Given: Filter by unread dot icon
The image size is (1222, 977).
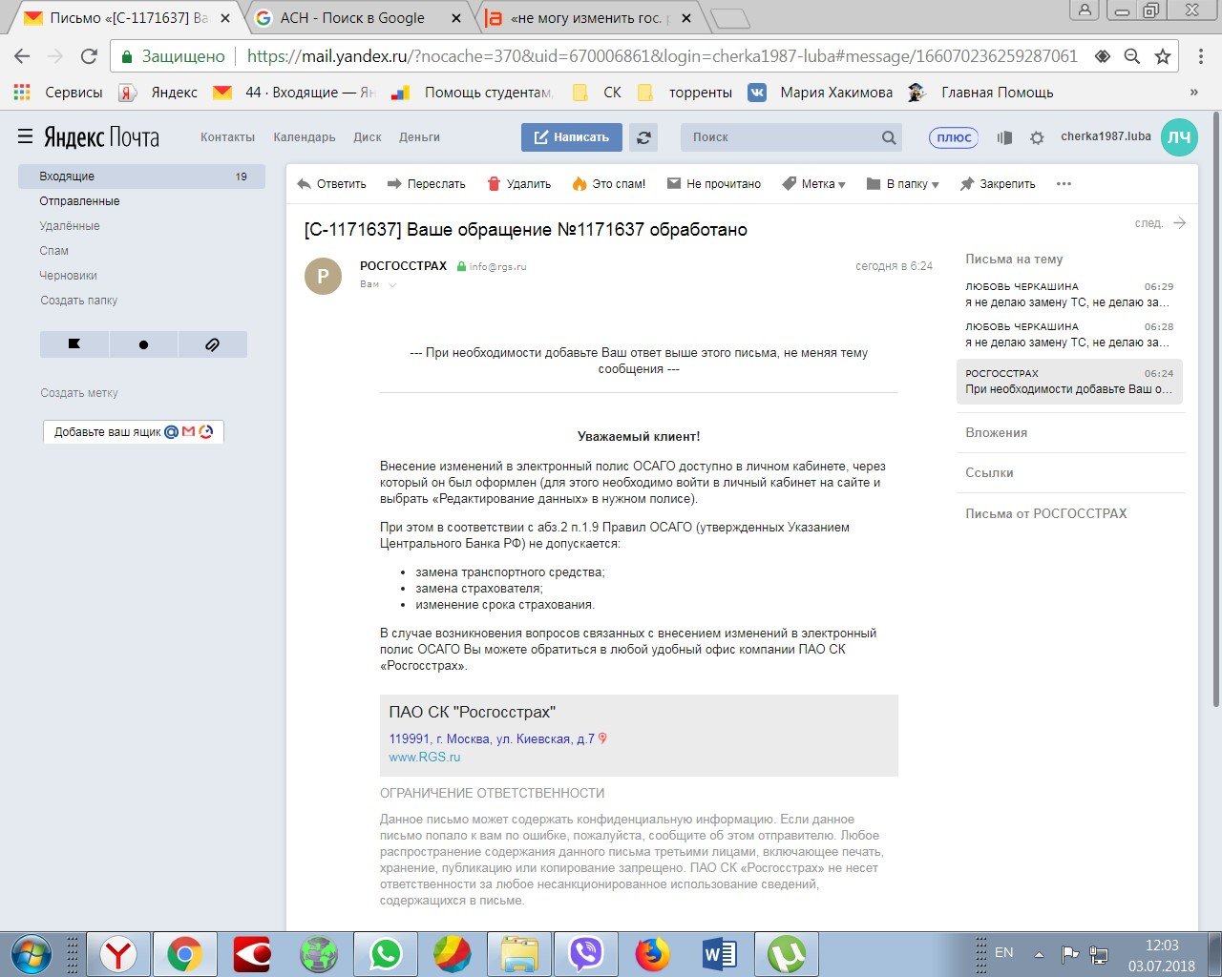Looking at the screenshot, I should pyautogui.click(x=143, y=344).
